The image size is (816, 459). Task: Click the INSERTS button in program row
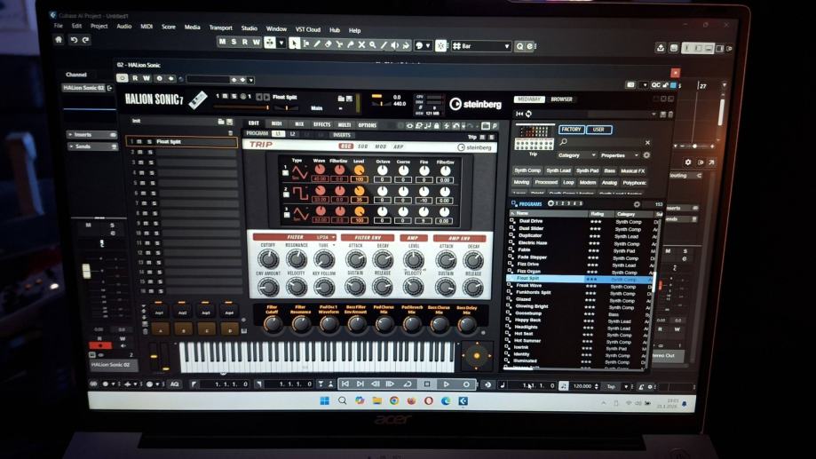click(341, 134)
